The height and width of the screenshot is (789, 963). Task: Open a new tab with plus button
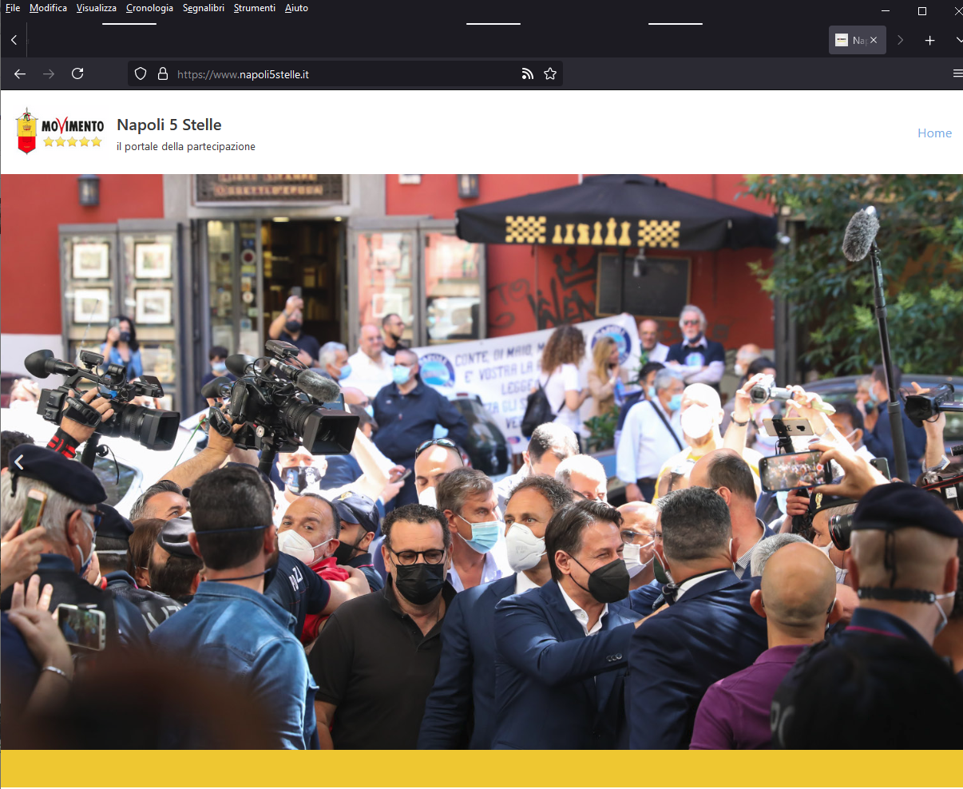pyautogui.click(x=929, y=40)
